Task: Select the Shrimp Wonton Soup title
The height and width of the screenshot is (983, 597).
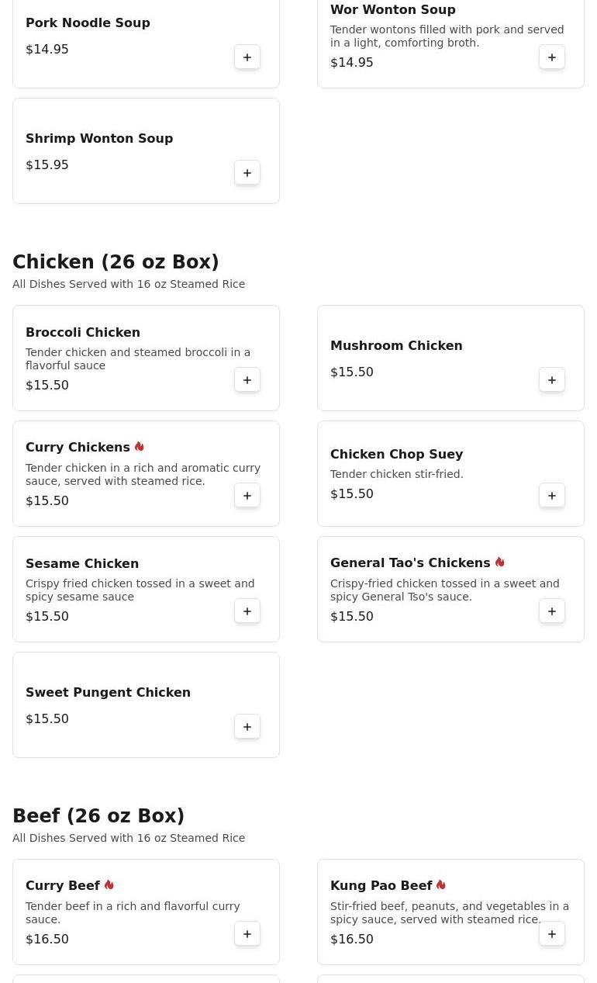Action: tap(99, 138)
